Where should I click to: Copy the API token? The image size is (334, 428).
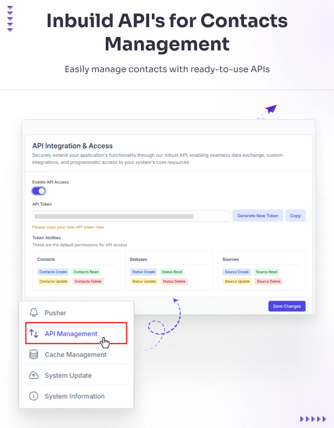[296, 216]
